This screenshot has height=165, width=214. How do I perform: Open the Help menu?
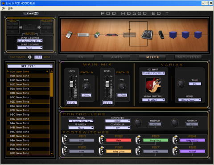tap(10, 8)
